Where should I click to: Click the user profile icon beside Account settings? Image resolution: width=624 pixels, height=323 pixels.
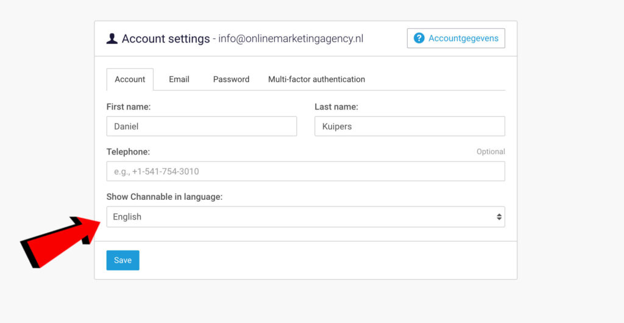tap(112, 39)
